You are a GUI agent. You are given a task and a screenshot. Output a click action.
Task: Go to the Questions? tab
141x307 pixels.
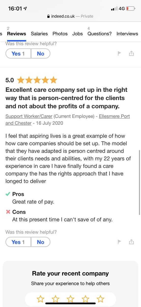[100, 34]
